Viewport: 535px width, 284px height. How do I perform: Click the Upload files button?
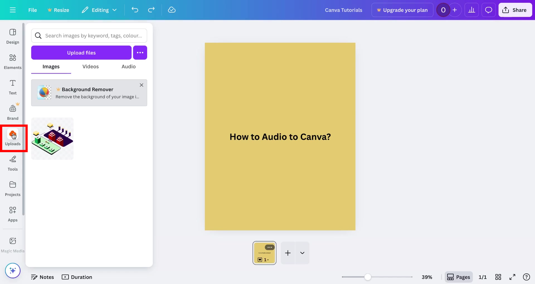click(x=81, y=53)
